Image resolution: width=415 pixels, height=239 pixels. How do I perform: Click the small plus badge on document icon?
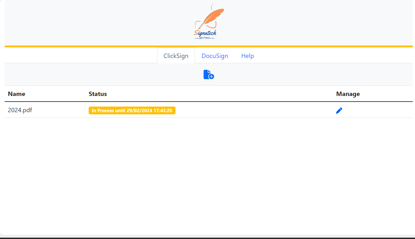click(x=211, y=76)
